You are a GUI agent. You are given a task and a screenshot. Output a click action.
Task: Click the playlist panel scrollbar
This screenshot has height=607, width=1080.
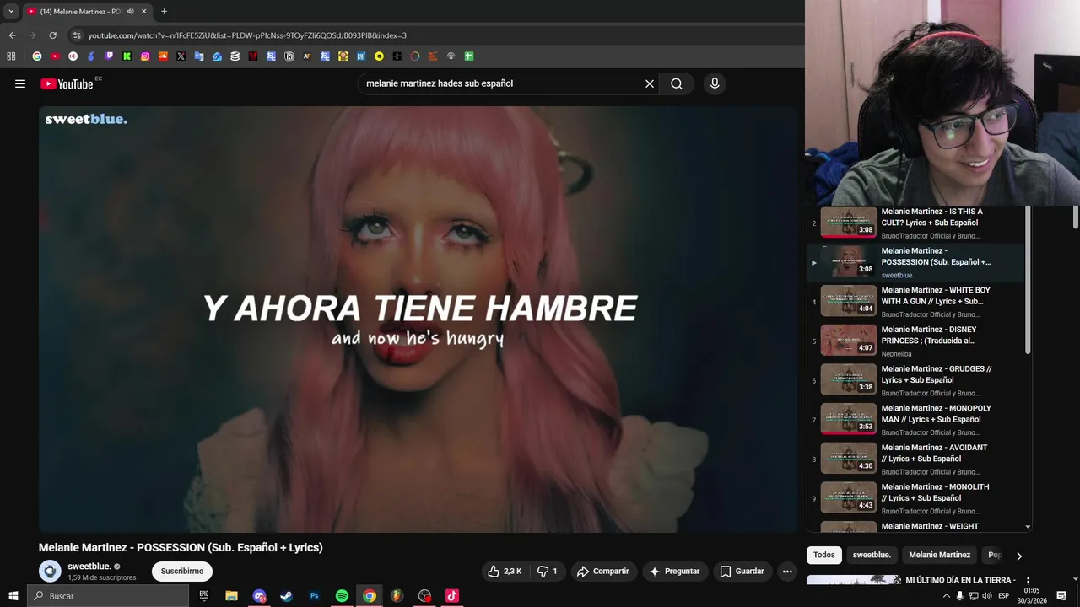1028,280
